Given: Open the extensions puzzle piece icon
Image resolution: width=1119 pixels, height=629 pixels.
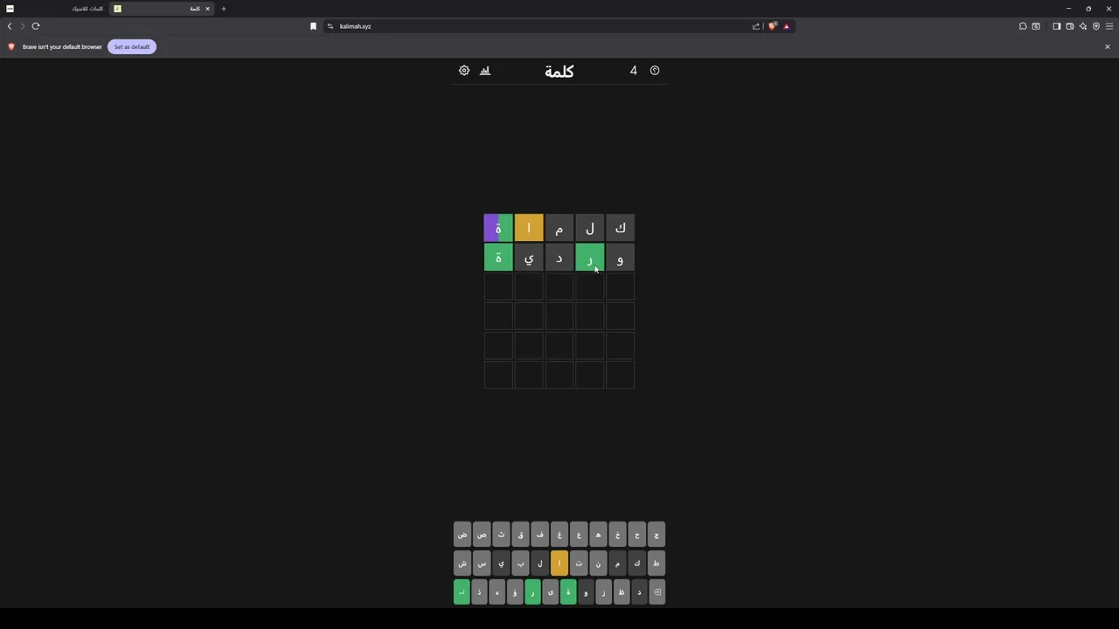Looking at the screenshot, I should (1023, 26).
